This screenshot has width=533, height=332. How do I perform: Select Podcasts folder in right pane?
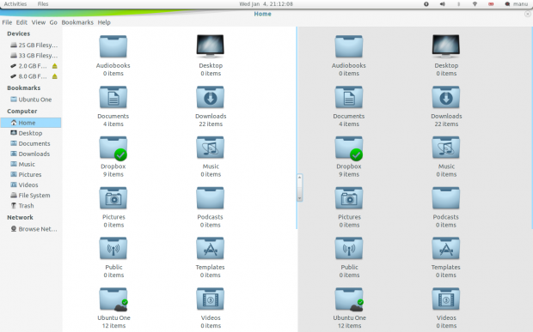[446, 198]
